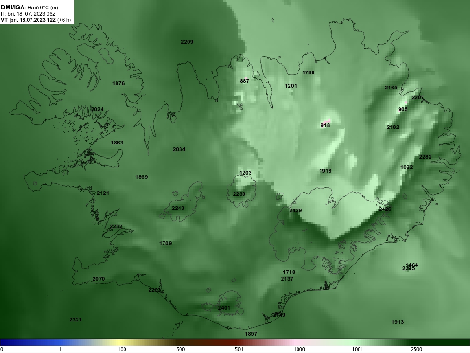Screen dimensions: 470x353
Task: Click the 2232 value
Action: pos(116,226)
